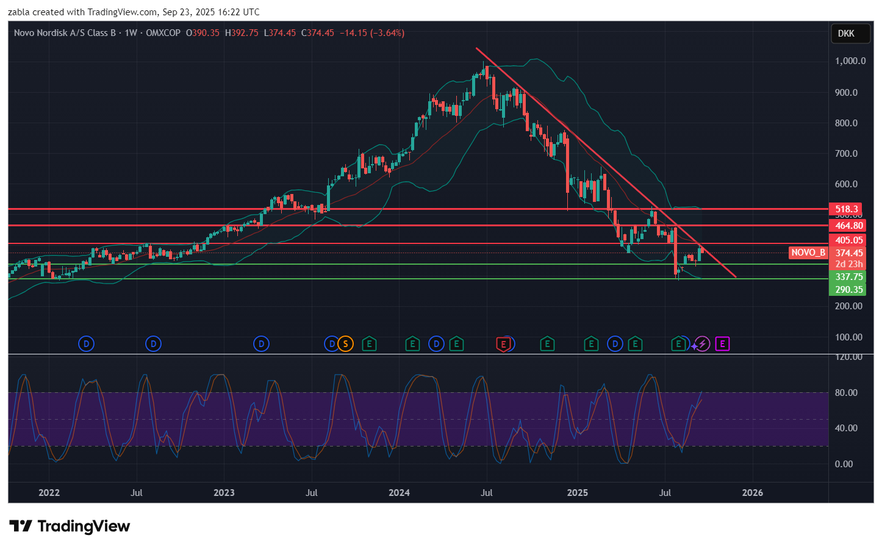Open the dividend marker in spring 2025

(615, 344)
